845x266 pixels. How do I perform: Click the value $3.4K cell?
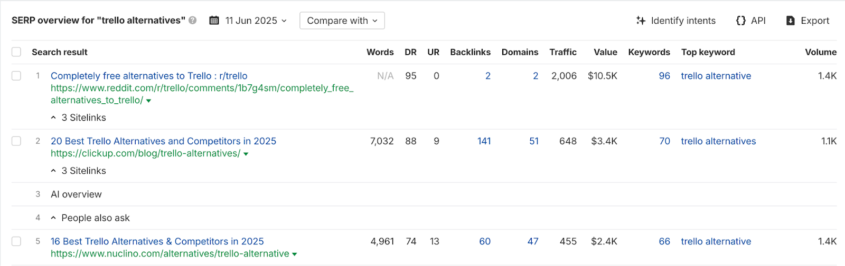[604, 141]
